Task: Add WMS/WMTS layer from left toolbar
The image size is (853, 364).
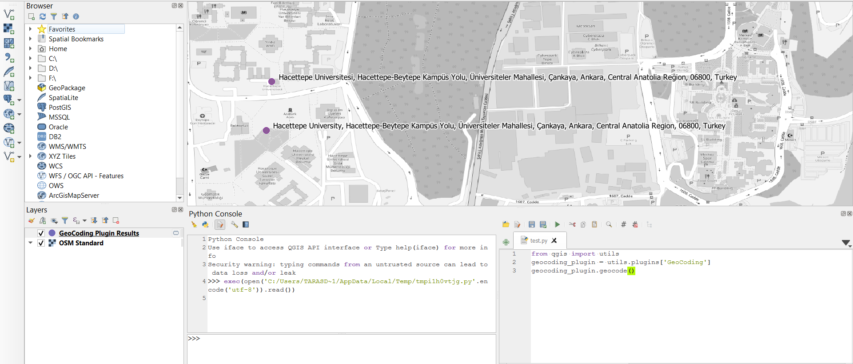Action: (9, 114)
